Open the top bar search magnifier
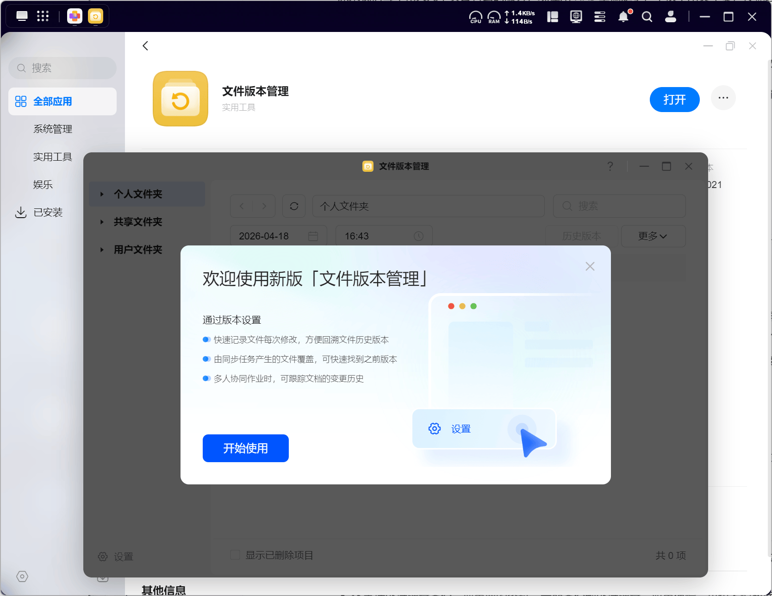Viewport: 772px width, 596px height. 647,17
